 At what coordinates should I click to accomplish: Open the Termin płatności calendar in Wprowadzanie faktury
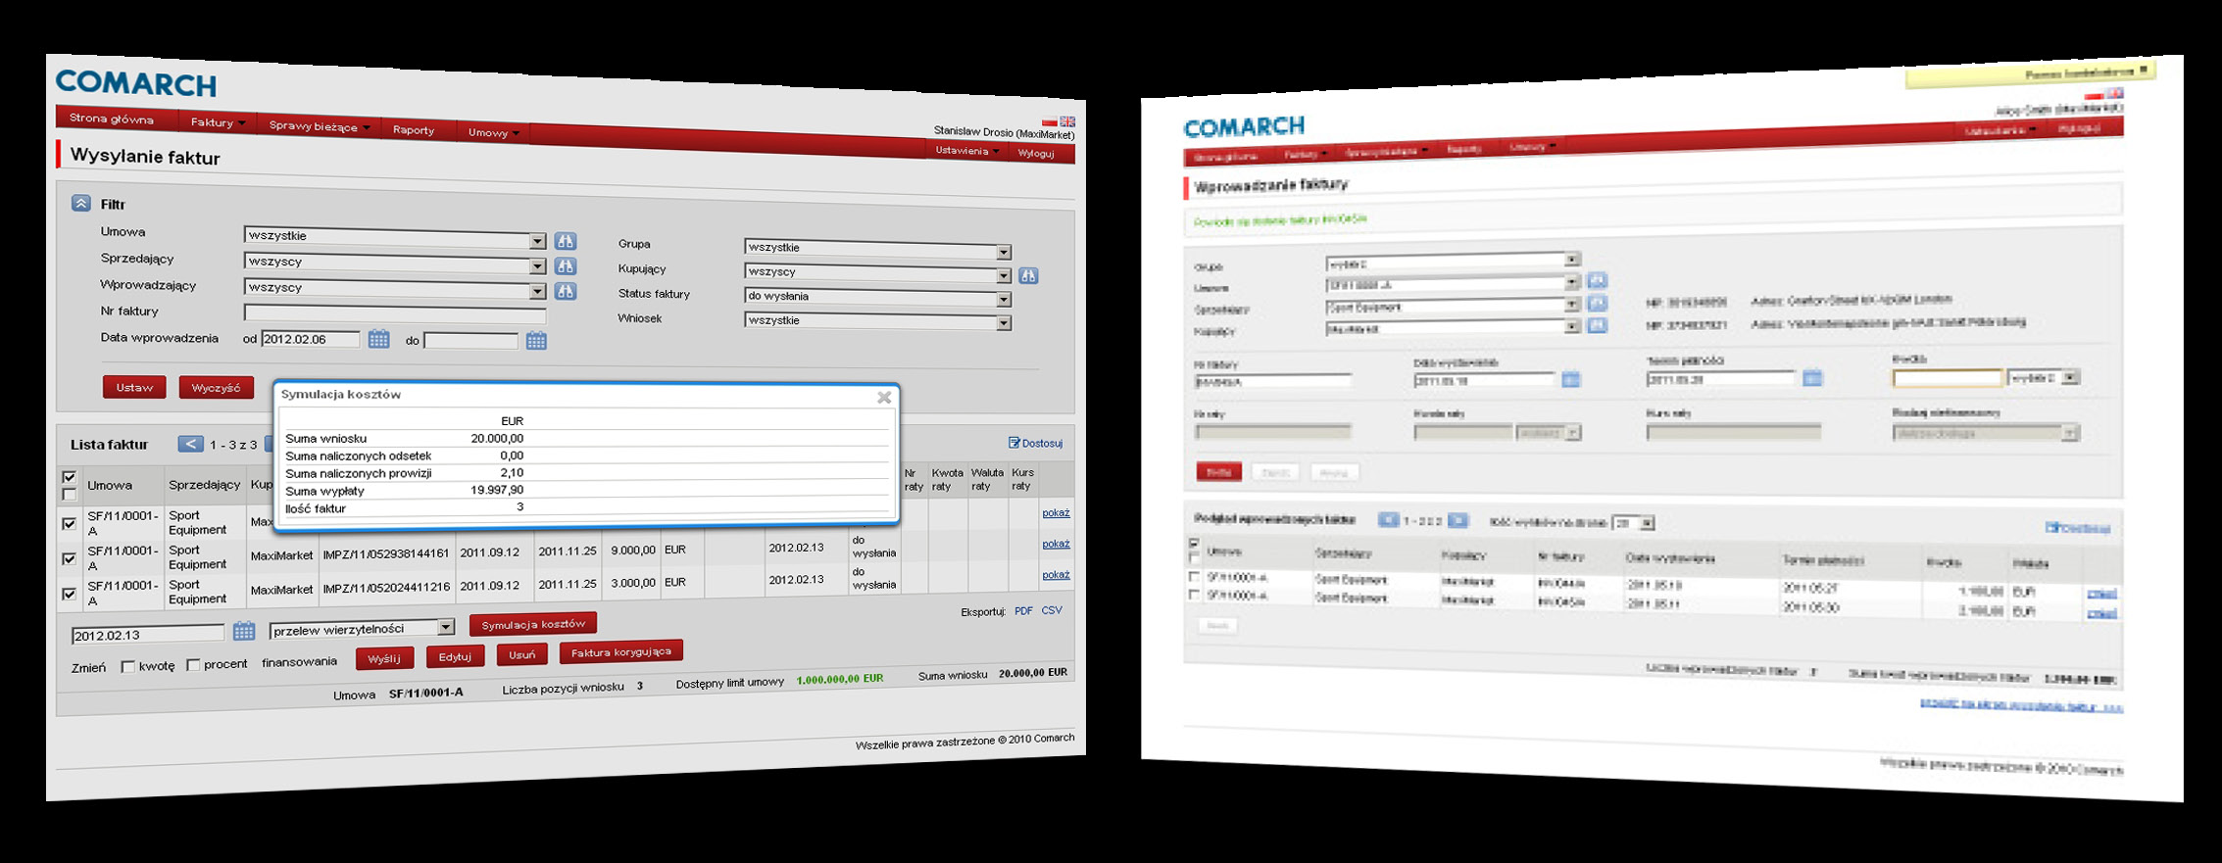pyautogui.click(x=1812, y=377)
